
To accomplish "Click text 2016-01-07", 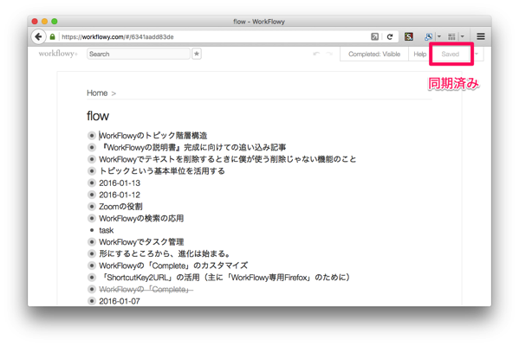I will 120,301.
